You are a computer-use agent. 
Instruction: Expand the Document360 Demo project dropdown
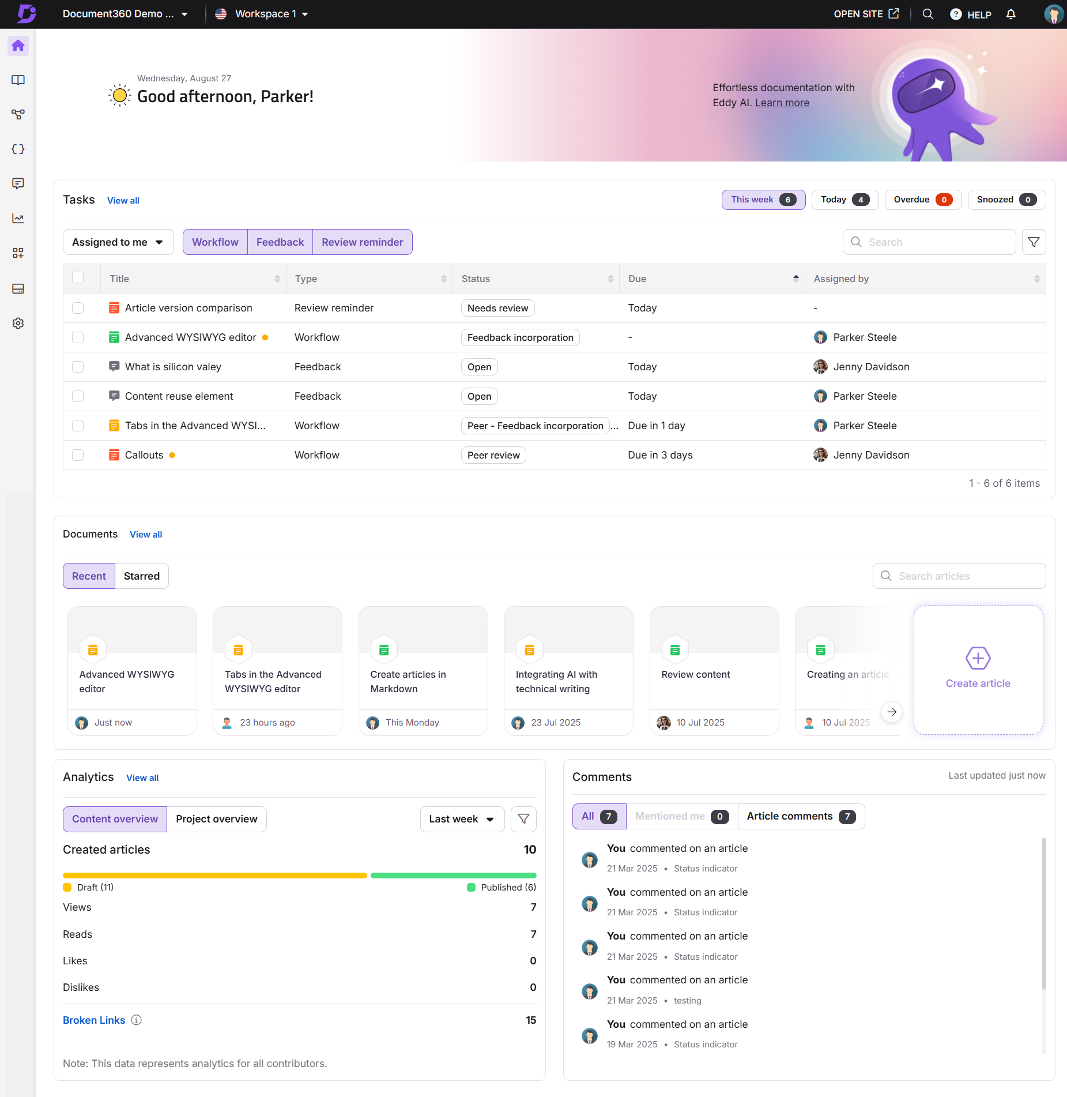(125, 14)
